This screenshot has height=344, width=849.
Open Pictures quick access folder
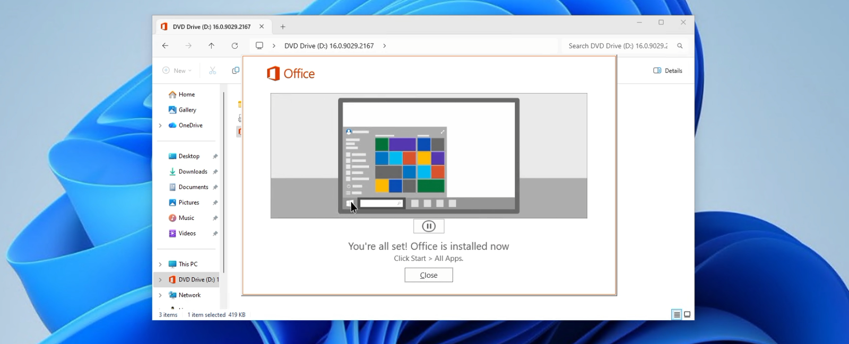[x=189, y=202]
